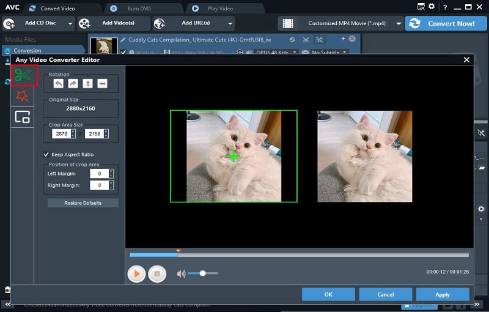Adjust crop height stepper arrows
489x312 pixels.
(106, 133)
